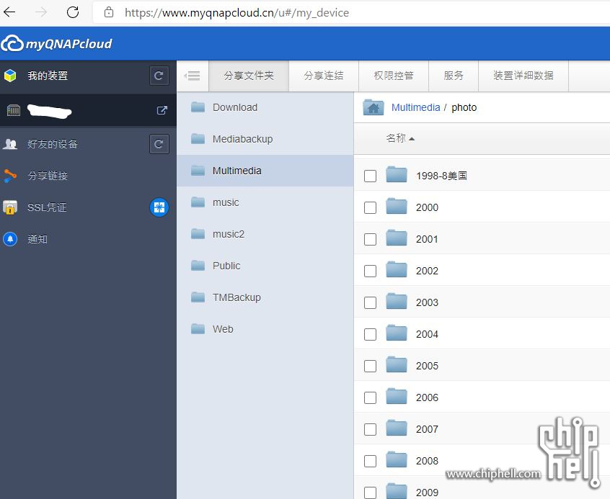
Task: Open 好友的设备 section
Action: 53,144
